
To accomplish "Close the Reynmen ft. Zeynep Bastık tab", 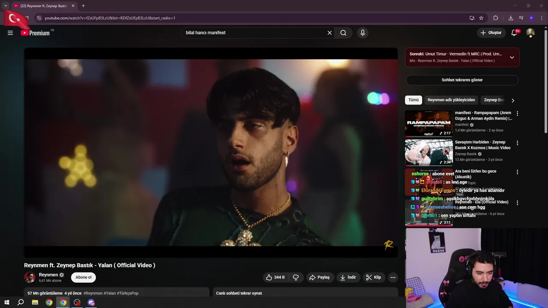I will pyautogui.click(x=73, y=6).
